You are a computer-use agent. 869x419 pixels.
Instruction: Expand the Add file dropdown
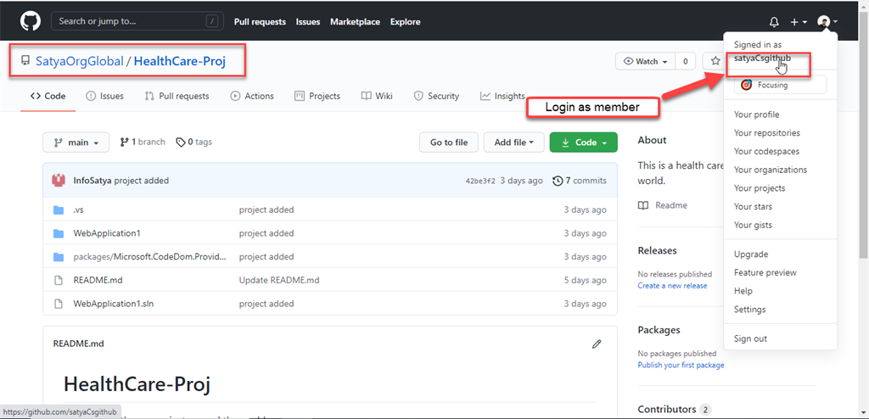(514, 142)
